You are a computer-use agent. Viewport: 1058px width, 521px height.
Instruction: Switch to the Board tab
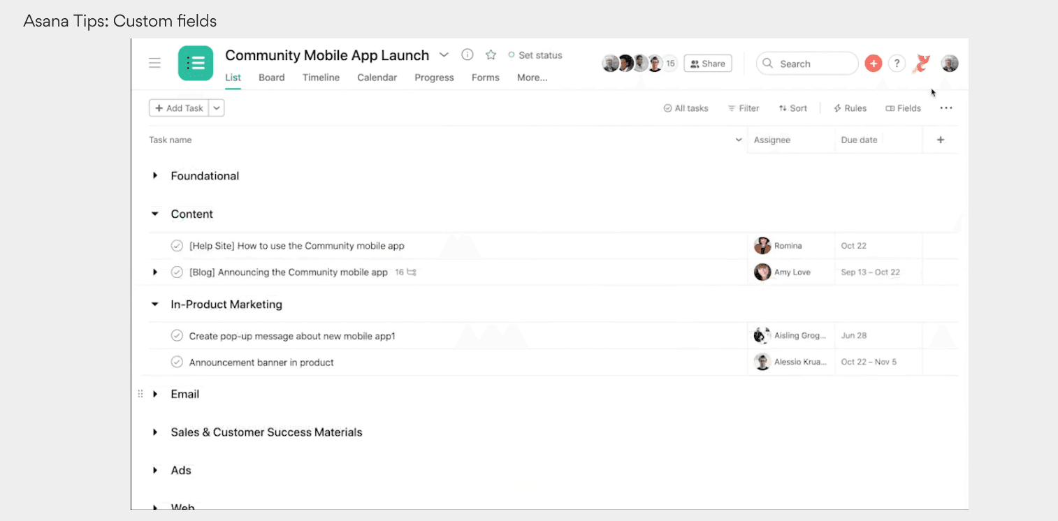[x=271, y=78]
